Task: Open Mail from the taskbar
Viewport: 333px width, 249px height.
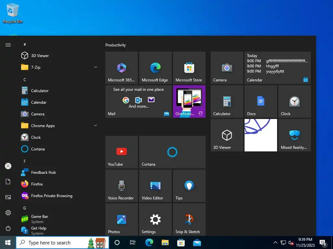Action: 197,243
